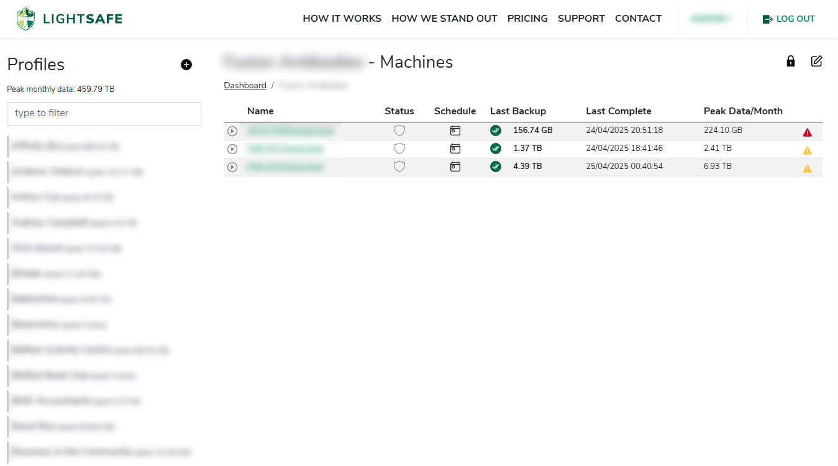
Task: Open the HOW IT WORKS menu item
Action: click(x=342, y=19)
